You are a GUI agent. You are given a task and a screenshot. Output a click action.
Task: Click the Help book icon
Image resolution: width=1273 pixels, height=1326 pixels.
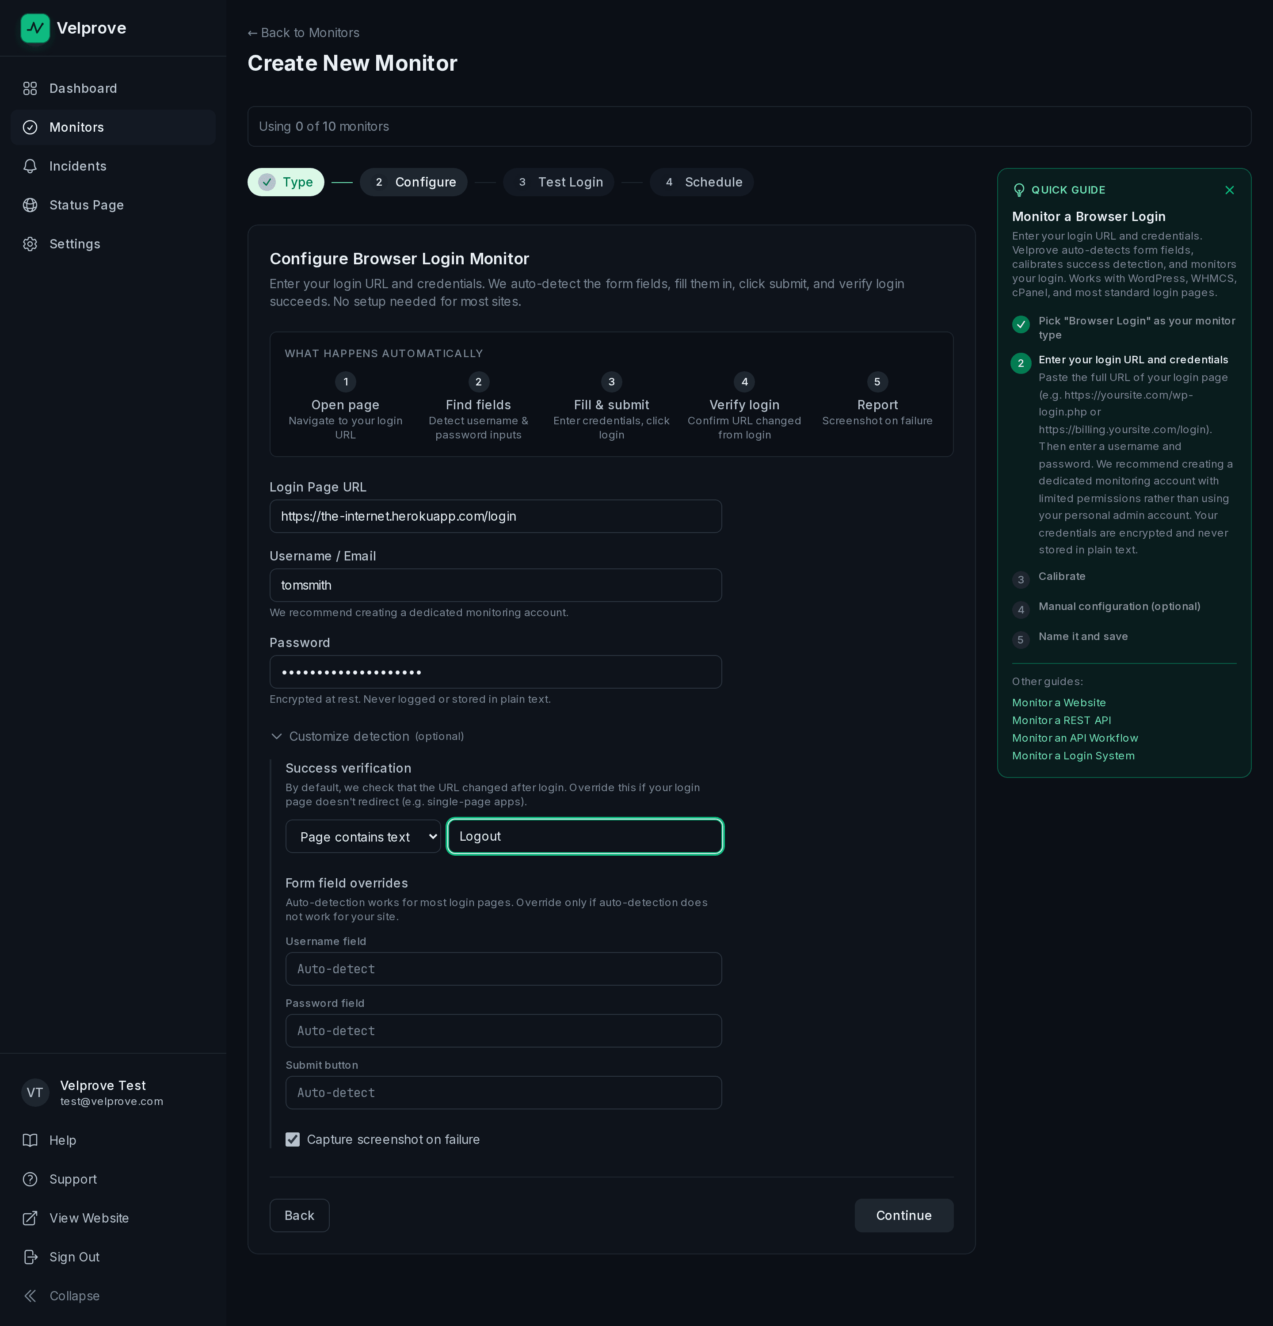click(x=30, y=1140)
